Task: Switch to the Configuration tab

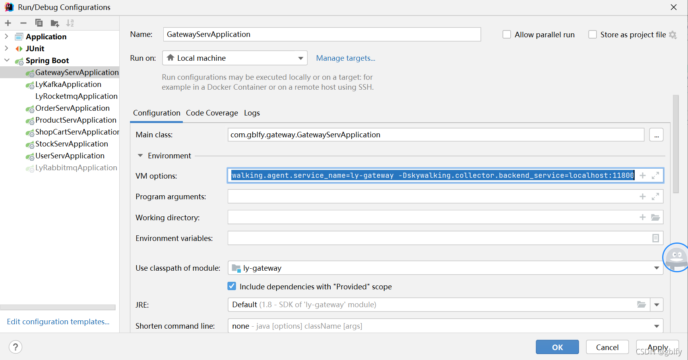Action: pyautogui.click(x=157, y=113)
